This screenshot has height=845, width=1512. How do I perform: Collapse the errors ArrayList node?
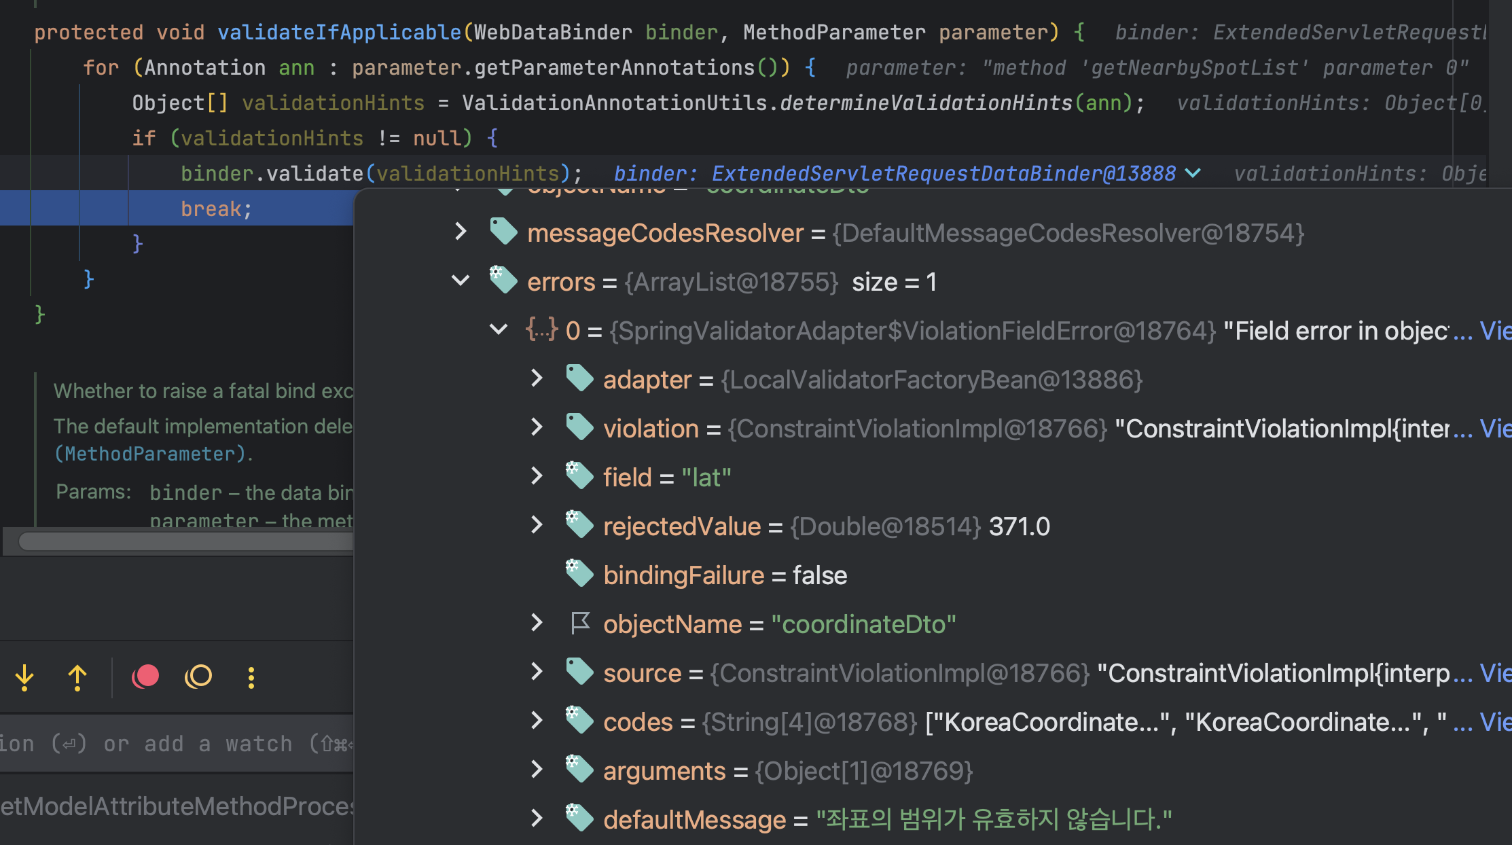pos(461,281)
